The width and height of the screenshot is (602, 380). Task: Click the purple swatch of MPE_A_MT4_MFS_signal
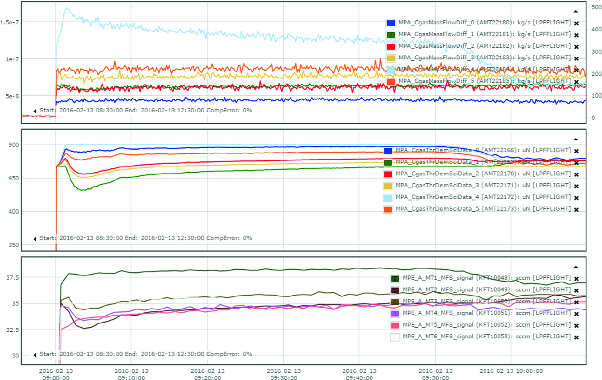pos(395,314)
